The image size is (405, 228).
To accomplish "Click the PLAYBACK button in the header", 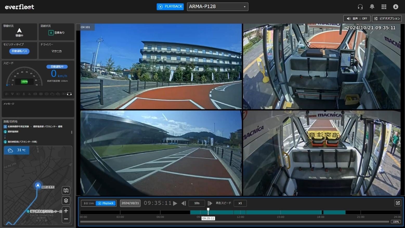I will [x=170, y=7].
